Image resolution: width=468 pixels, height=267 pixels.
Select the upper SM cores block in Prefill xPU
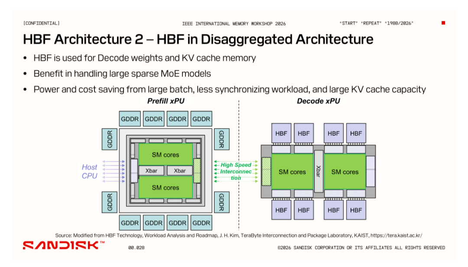166,154
